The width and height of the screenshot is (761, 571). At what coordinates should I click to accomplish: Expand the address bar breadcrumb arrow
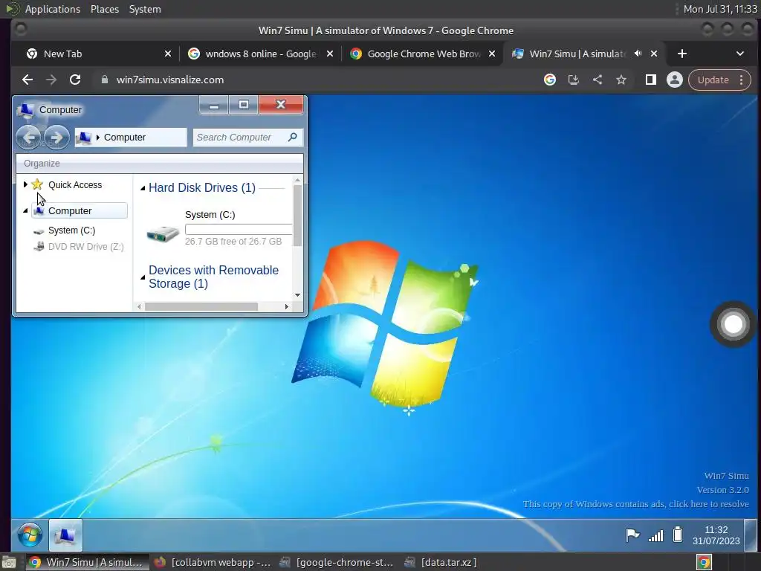tap(97, 138)
